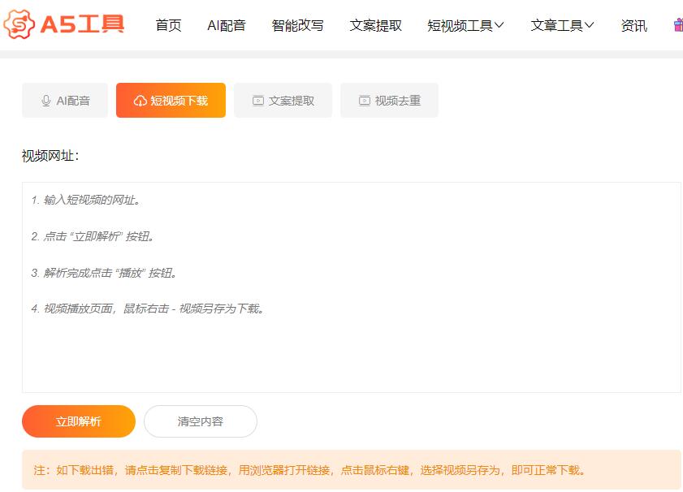Select the 短视频下载 tab
The height and width of the screenshot is (492, 683).
click(x=171, y=100)
